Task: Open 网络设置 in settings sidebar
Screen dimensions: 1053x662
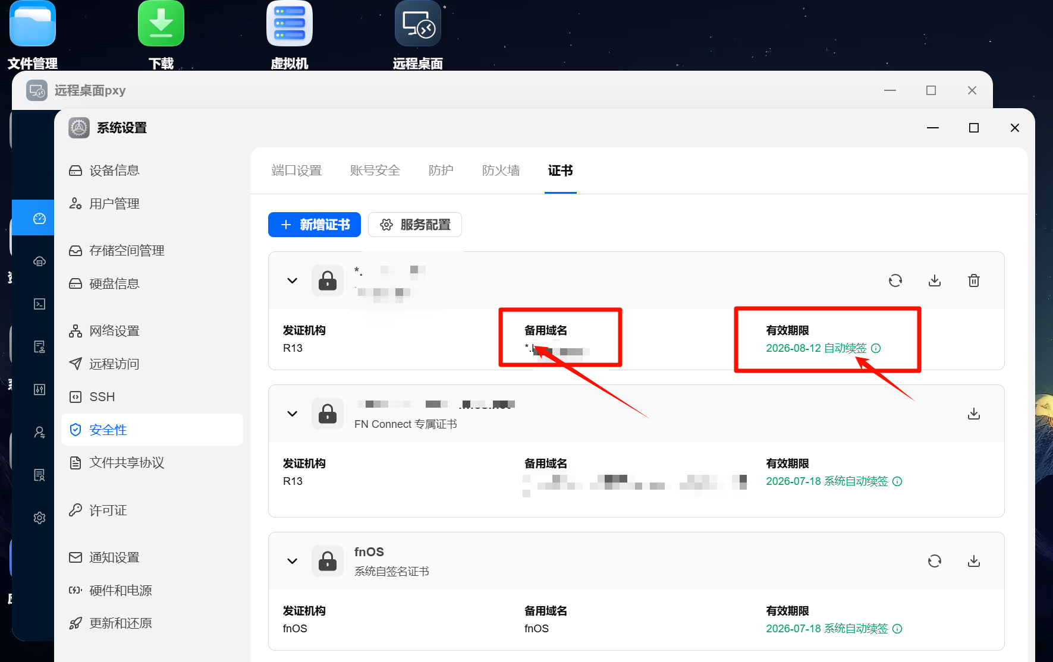Action: click(x=152, y=331)
